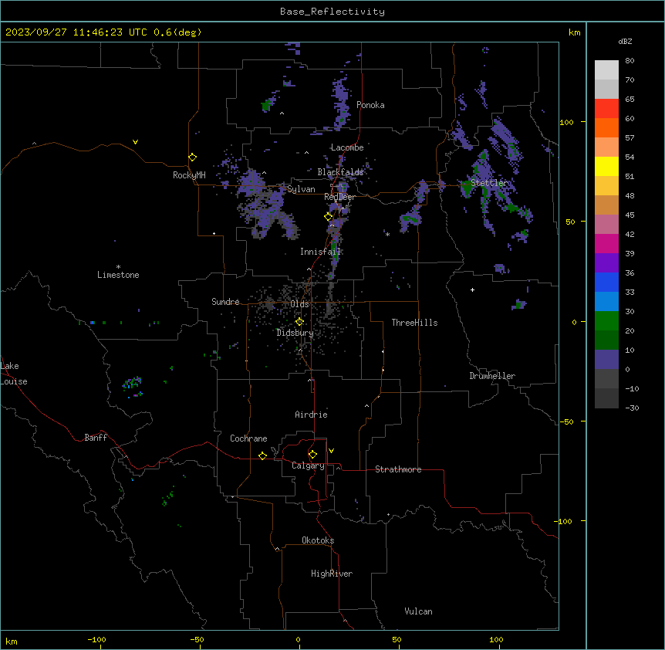665x650 pixels.
Task: Click the Airdrie city label
Action: click(311, 415)
